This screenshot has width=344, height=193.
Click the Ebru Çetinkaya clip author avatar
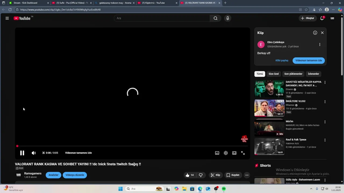pyautogui.click(x=261, y=44)
